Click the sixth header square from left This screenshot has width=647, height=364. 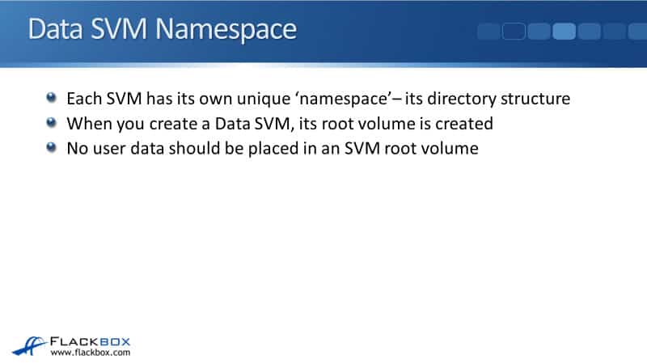coord(615,32)
